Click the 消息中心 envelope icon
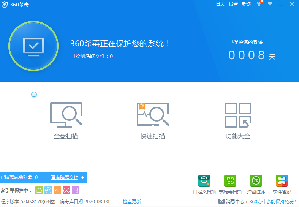Viewport: 299px width, 207px height. coord(221,201)
